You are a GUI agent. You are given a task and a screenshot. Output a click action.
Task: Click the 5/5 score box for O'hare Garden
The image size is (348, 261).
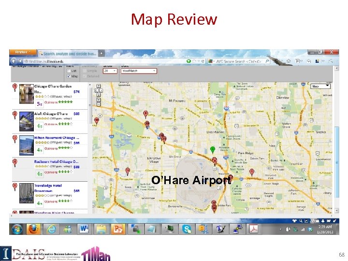(40, 103)
